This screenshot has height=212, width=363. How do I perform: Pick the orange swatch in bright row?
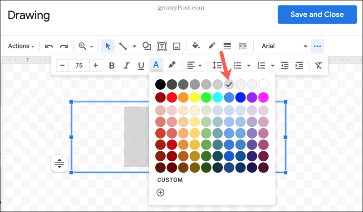[x=183, y=97]
